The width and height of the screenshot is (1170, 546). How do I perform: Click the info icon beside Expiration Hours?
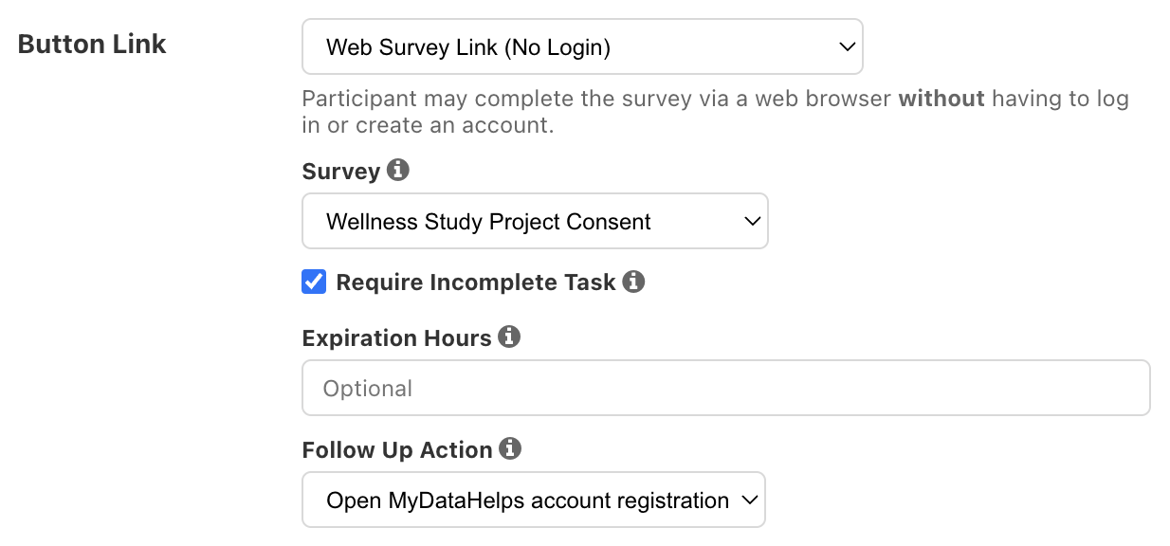click(509, 337)
